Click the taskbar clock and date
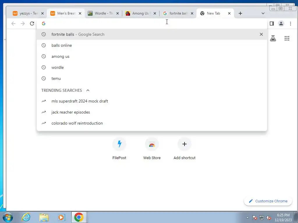The image size is (298, 223). point(283,217)
